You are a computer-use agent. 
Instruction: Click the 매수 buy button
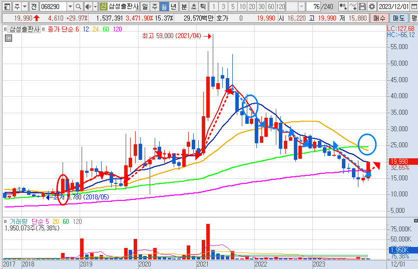[x=379, y=18]
